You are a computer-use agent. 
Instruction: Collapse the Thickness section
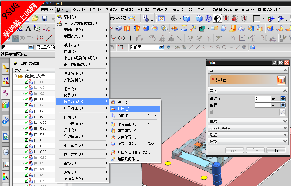click(x=285, y=91)
